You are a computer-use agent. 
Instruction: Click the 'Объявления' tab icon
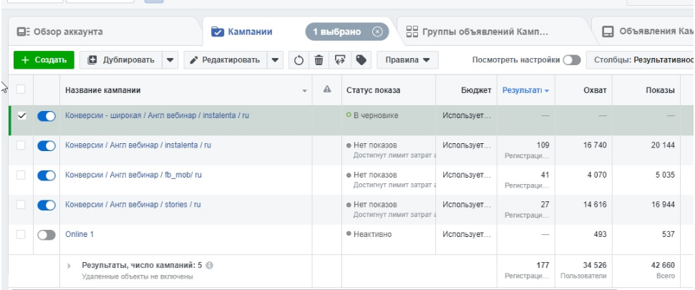[x=608, y=32]
